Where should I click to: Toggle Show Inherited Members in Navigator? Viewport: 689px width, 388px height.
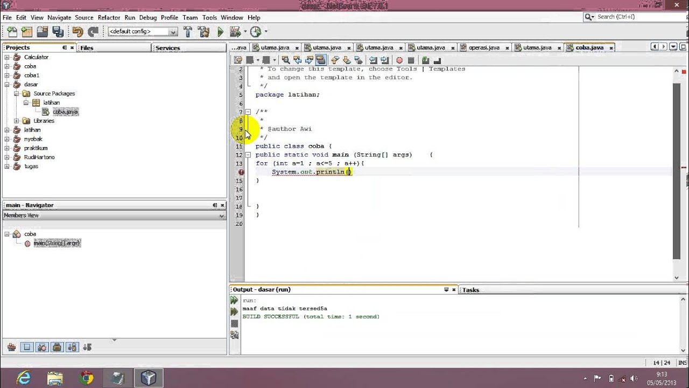tap(11, 348)
